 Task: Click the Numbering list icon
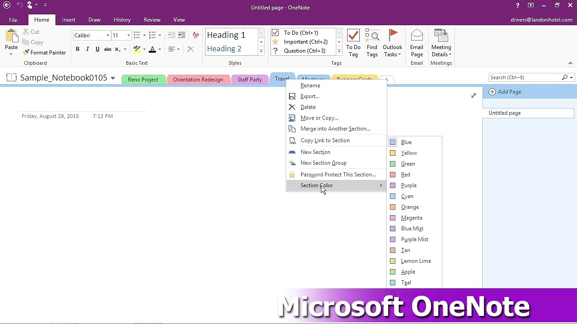(x=152, y=35)
